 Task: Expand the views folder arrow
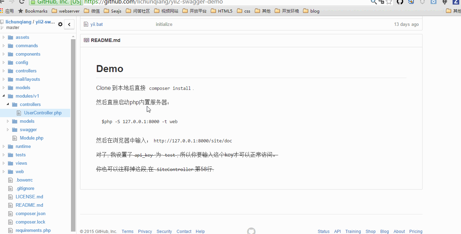pos(3,163)
